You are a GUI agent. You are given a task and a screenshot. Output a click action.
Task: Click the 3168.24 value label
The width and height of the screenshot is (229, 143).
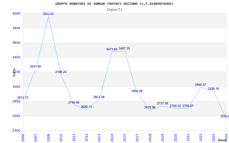(61, 72)
